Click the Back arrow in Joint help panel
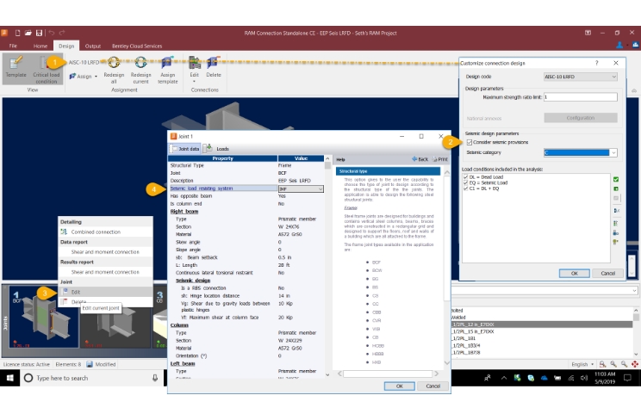 420,159
